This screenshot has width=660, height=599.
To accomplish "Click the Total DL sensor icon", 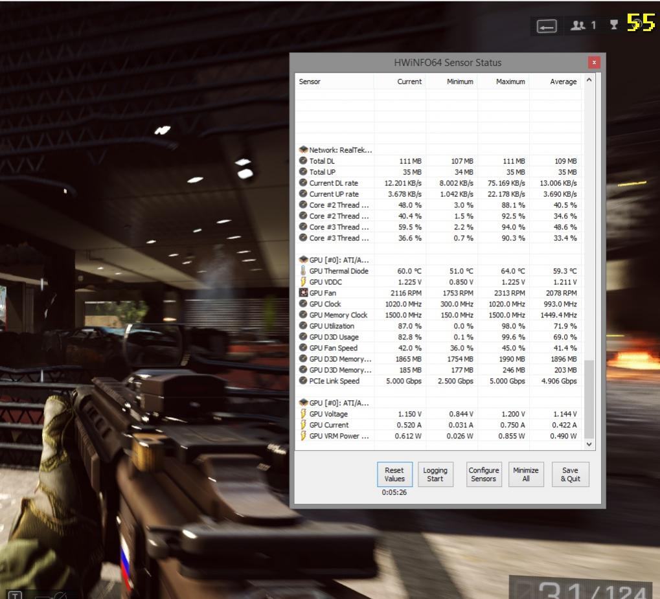I will click(302, 161).
